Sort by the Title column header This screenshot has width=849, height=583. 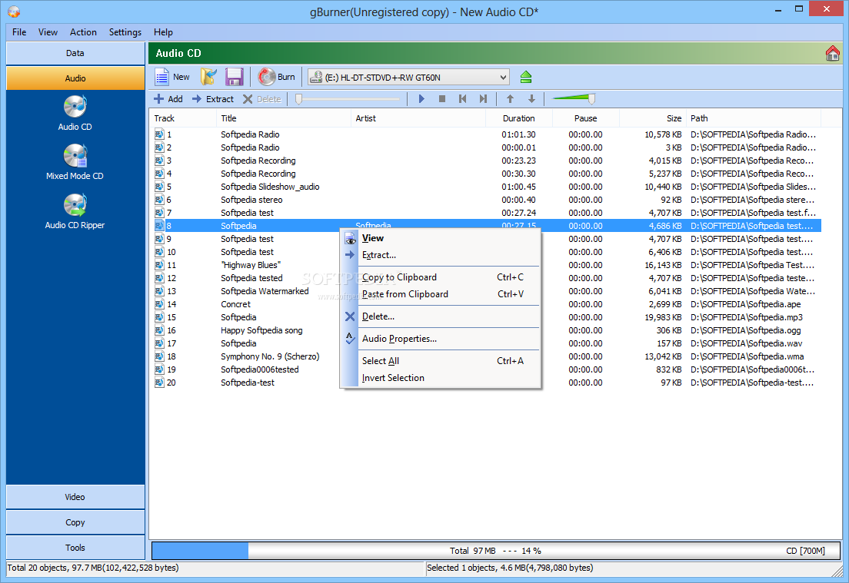(283, 118)
